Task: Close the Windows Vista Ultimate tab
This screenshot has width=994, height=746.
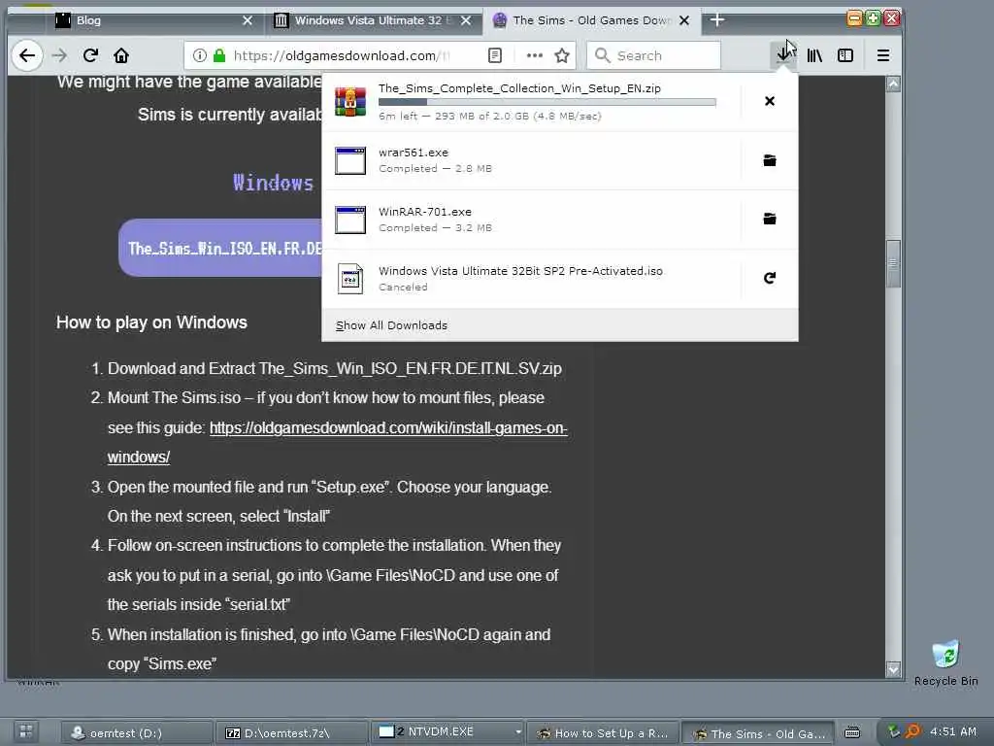Action: coord(466,20)
